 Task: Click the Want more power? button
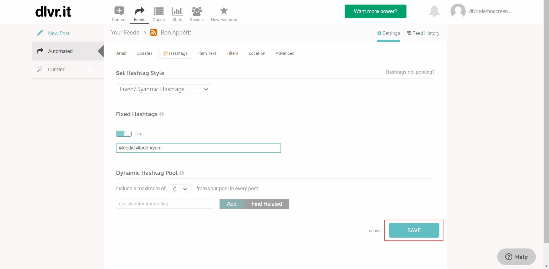[376, 11]
